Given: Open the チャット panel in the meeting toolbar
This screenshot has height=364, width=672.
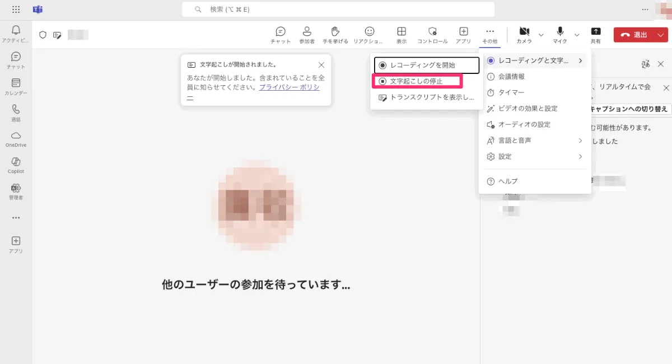Looking at the screenshot, I should (x=280, y=34).
